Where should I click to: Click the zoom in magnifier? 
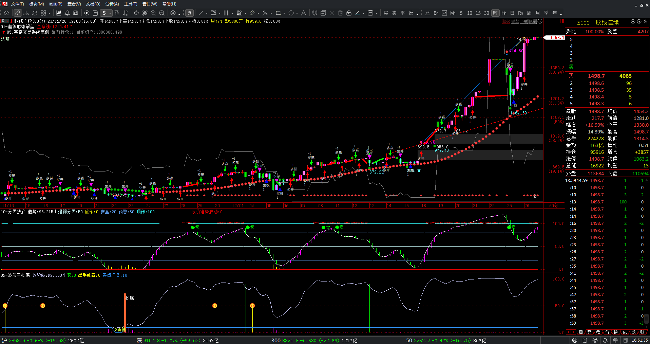[x=153, y=13]
